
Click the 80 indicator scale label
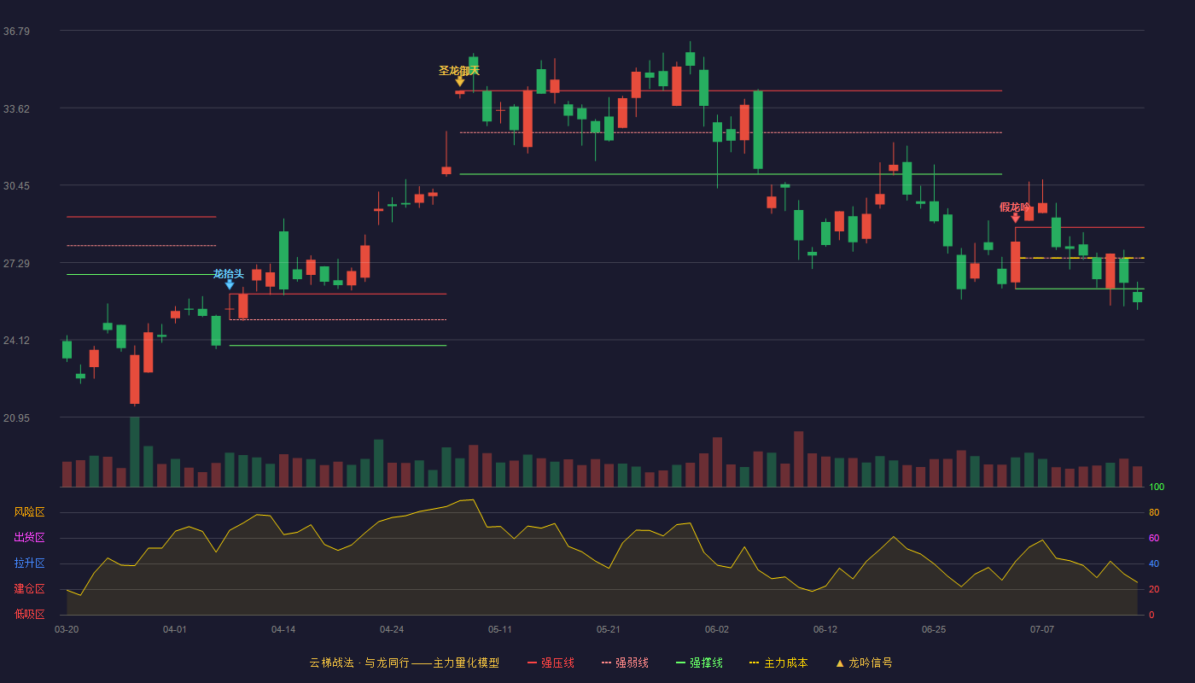[1154, 513]
